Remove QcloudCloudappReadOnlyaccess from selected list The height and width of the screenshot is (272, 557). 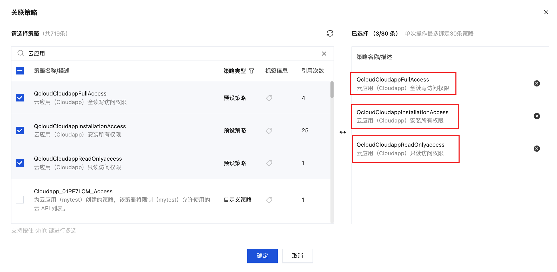pyautogui.click(x=537, y=148)
